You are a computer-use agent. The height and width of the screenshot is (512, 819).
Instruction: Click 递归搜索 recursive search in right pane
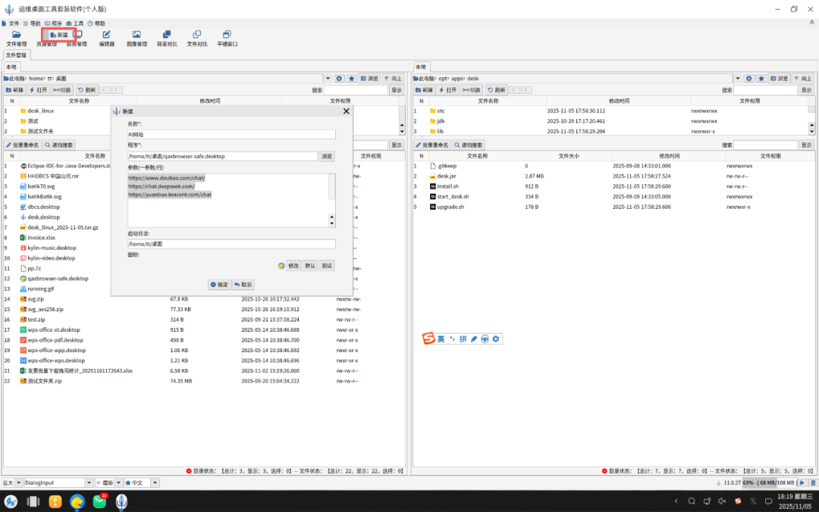[x=469, y=145]
